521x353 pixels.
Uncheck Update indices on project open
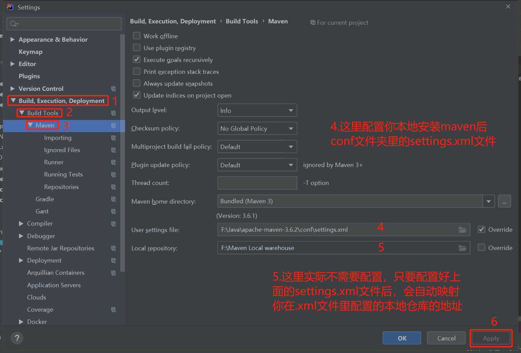pos(136,95)
